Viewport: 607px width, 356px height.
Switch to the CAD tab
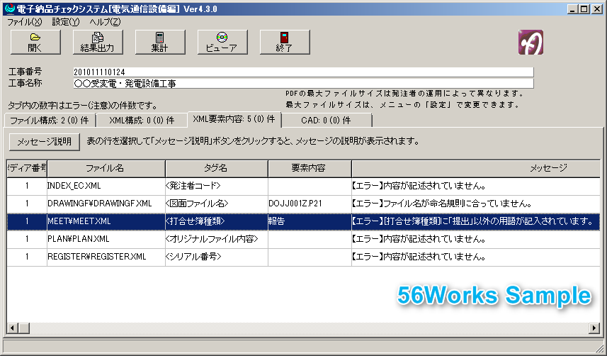326,121
